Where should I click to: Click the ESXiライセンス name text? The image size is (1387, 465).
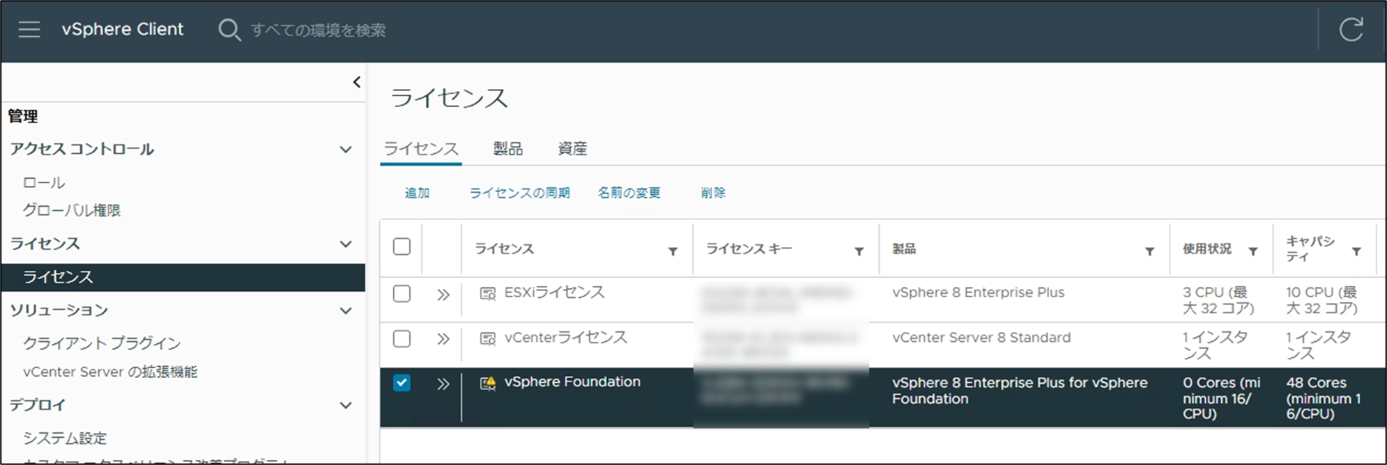click(x=554, y=292)
